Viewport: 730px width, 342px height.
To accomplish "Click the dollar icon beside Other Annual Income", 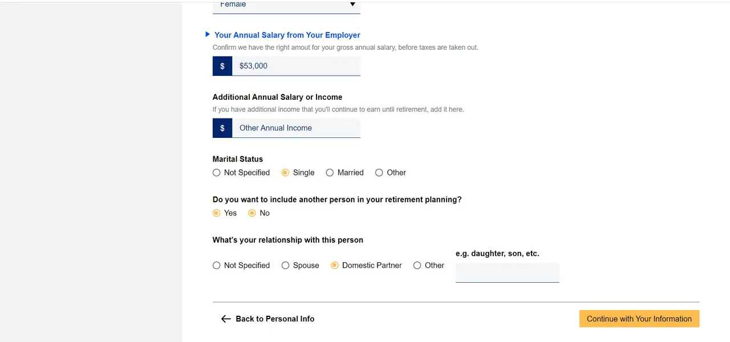I will point(222,128).
